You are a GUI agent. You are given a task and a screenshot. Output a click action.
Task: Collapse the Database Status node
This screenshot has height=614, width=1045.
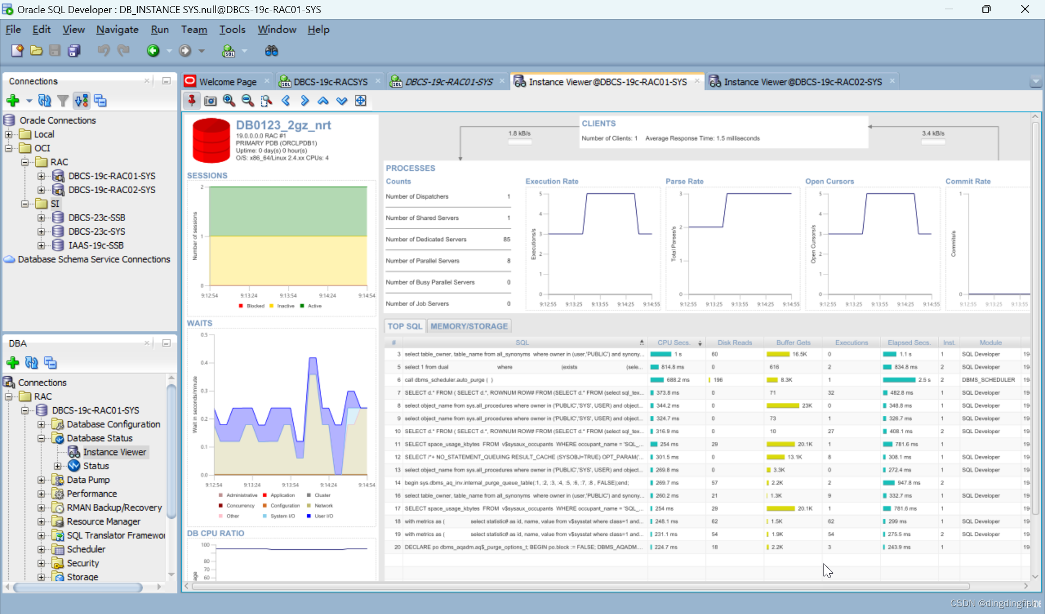(x=41, y=438)
